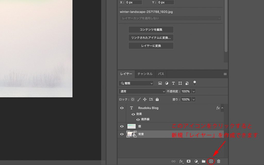Hide the 効果 effects group
The image size is (264, 165).
tap(133, 114)
